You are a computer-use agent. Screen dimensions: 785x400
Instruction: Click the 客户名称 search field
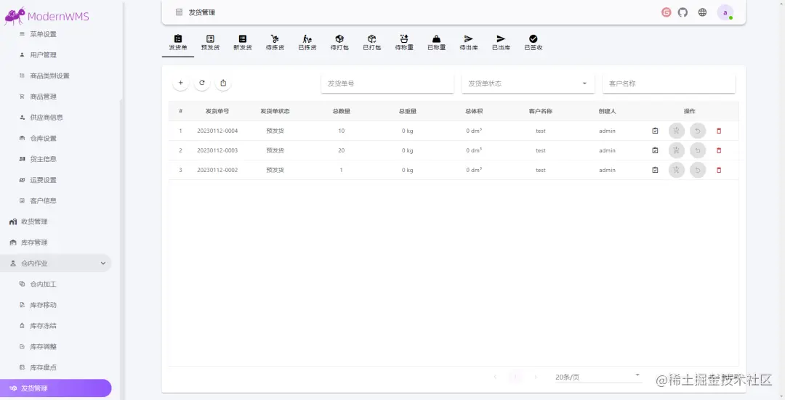[669, 83]
